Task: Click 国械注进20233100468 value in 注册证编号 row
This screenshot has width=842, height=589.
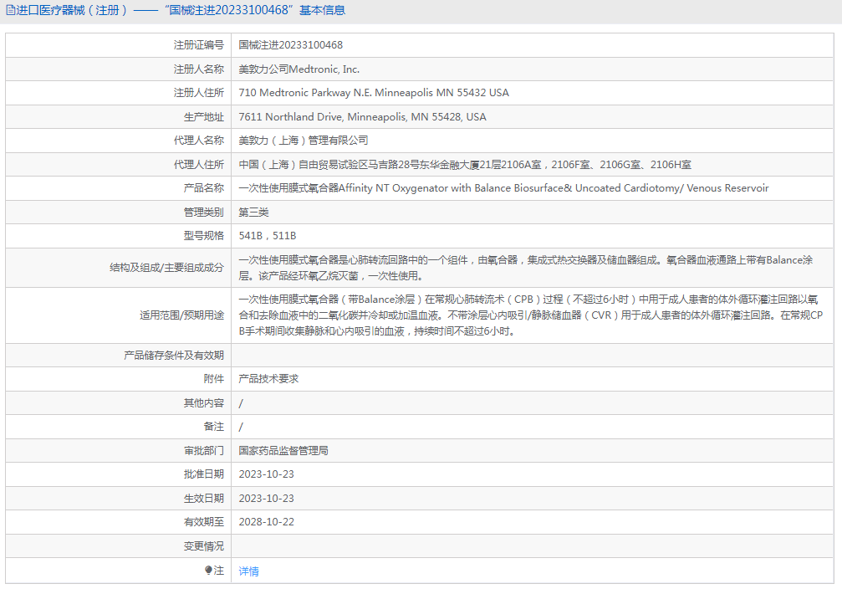Action: click(x=290, y=45)
